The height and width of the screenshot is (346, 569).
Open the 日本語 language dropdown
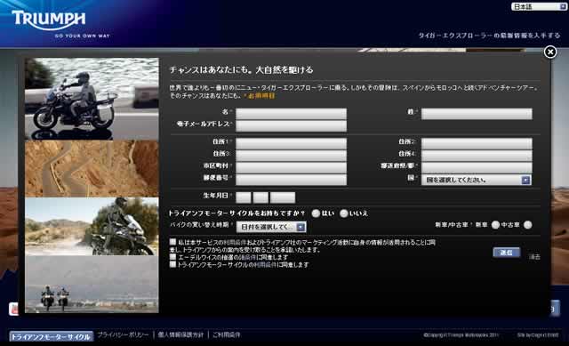(x=539, y=6)
